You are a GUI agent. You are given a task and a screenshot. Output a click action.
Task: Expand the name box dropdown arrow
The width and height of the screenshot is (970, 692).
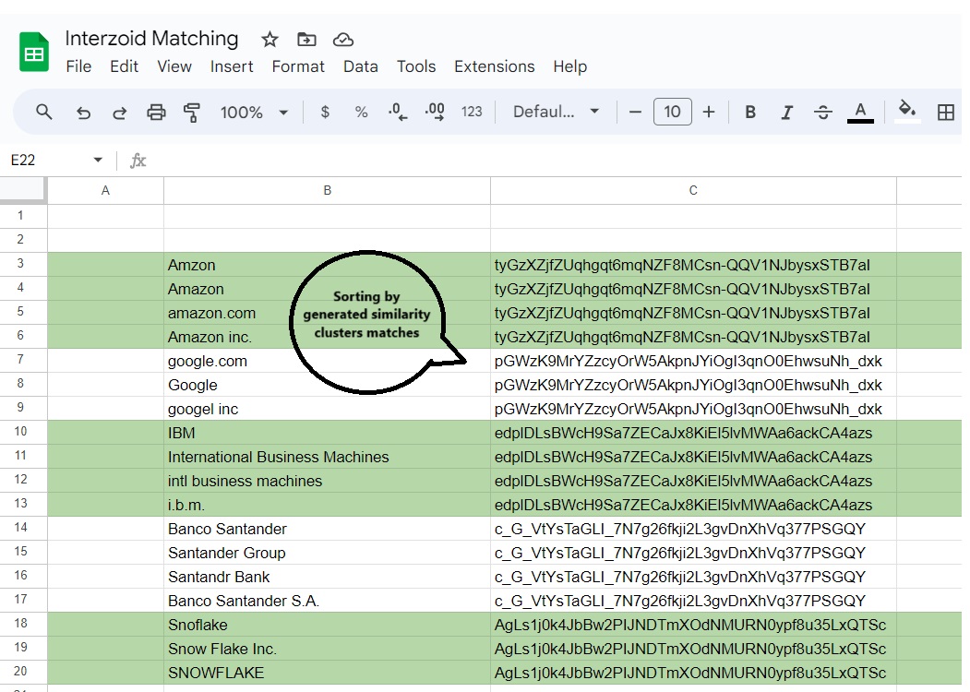pyautogui.click(x=98, y=161)
